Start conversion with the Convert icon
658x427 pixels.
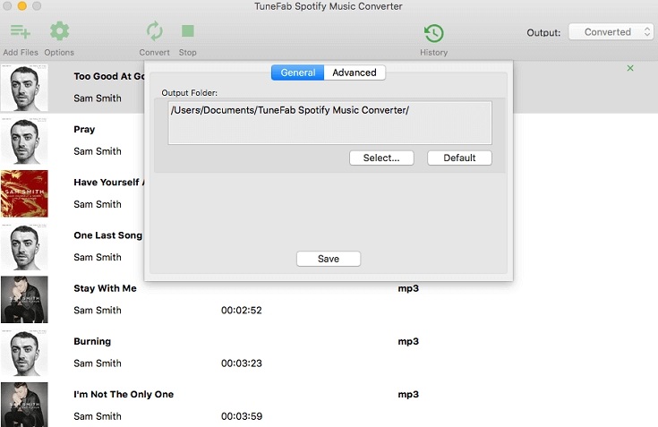coord(154,31)
